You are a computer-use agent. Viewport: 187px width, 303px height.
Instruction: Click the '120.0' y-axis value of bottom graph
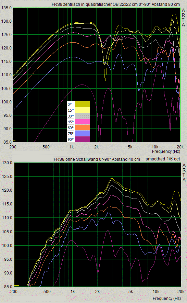(7, 190)
